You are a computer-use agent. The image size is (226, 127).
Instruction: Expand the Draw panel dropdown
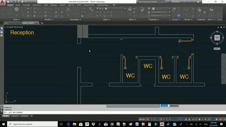point(16,19)
